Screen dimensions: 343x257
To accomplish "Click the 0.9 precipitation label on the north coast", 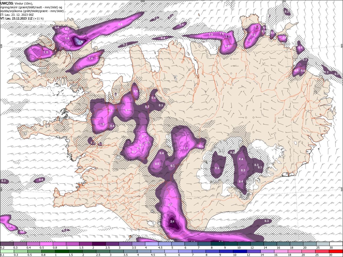I will [x=227, y=46].
